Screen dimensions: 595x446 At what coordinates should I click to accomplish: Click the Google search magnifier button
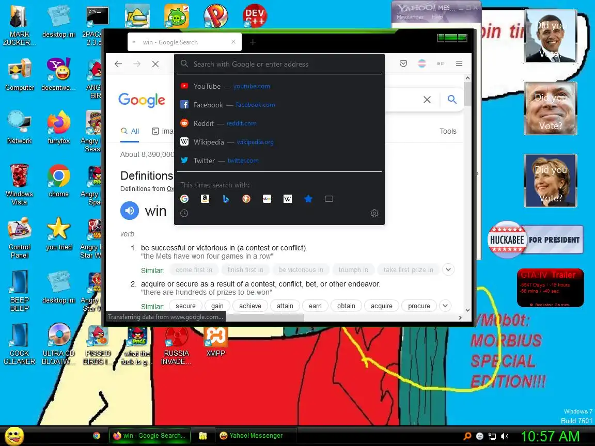pyautogui.click(x=451, y=99)
